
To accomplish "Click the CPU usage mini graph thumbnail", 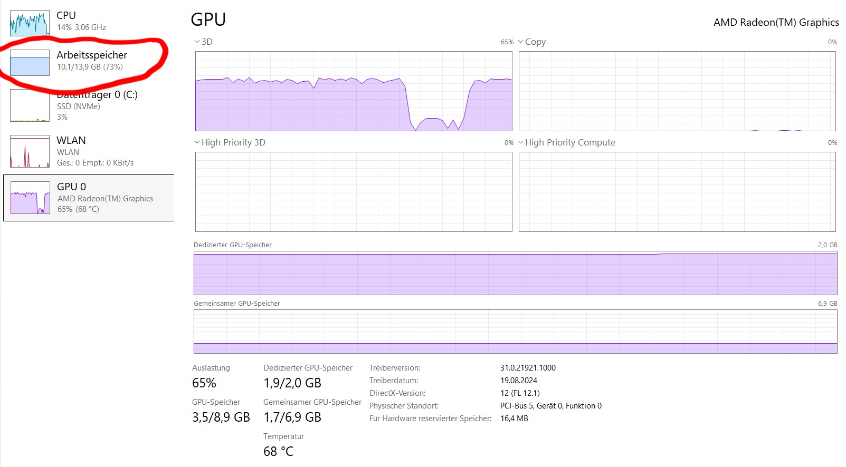I will 30,23.
